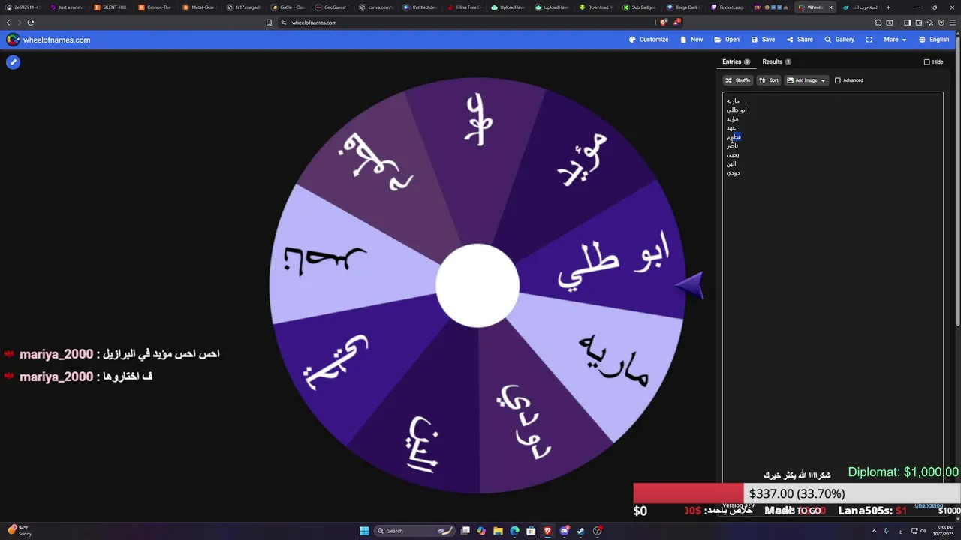This screenshot has width=961, height=540.
Task: Tick the Hide checkbox
Action: [926, 62]
